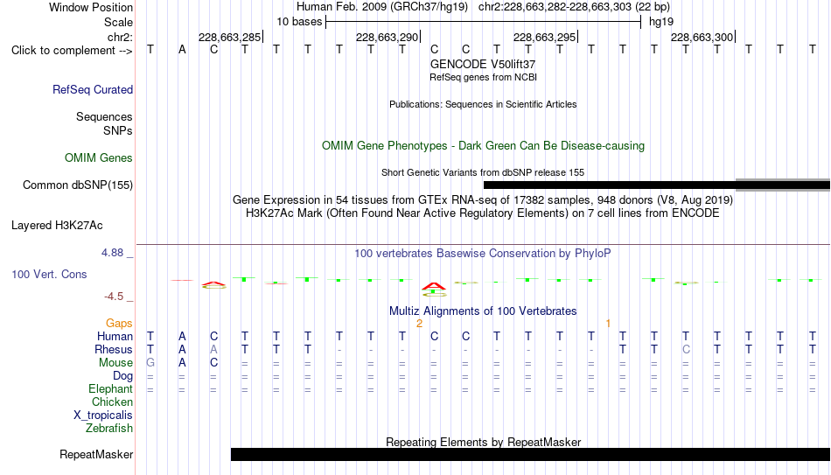The width and height of the screenshot is (831, 475).
Task: Click the black RepeatMasker repeat bar
Action: coord(530,454)
